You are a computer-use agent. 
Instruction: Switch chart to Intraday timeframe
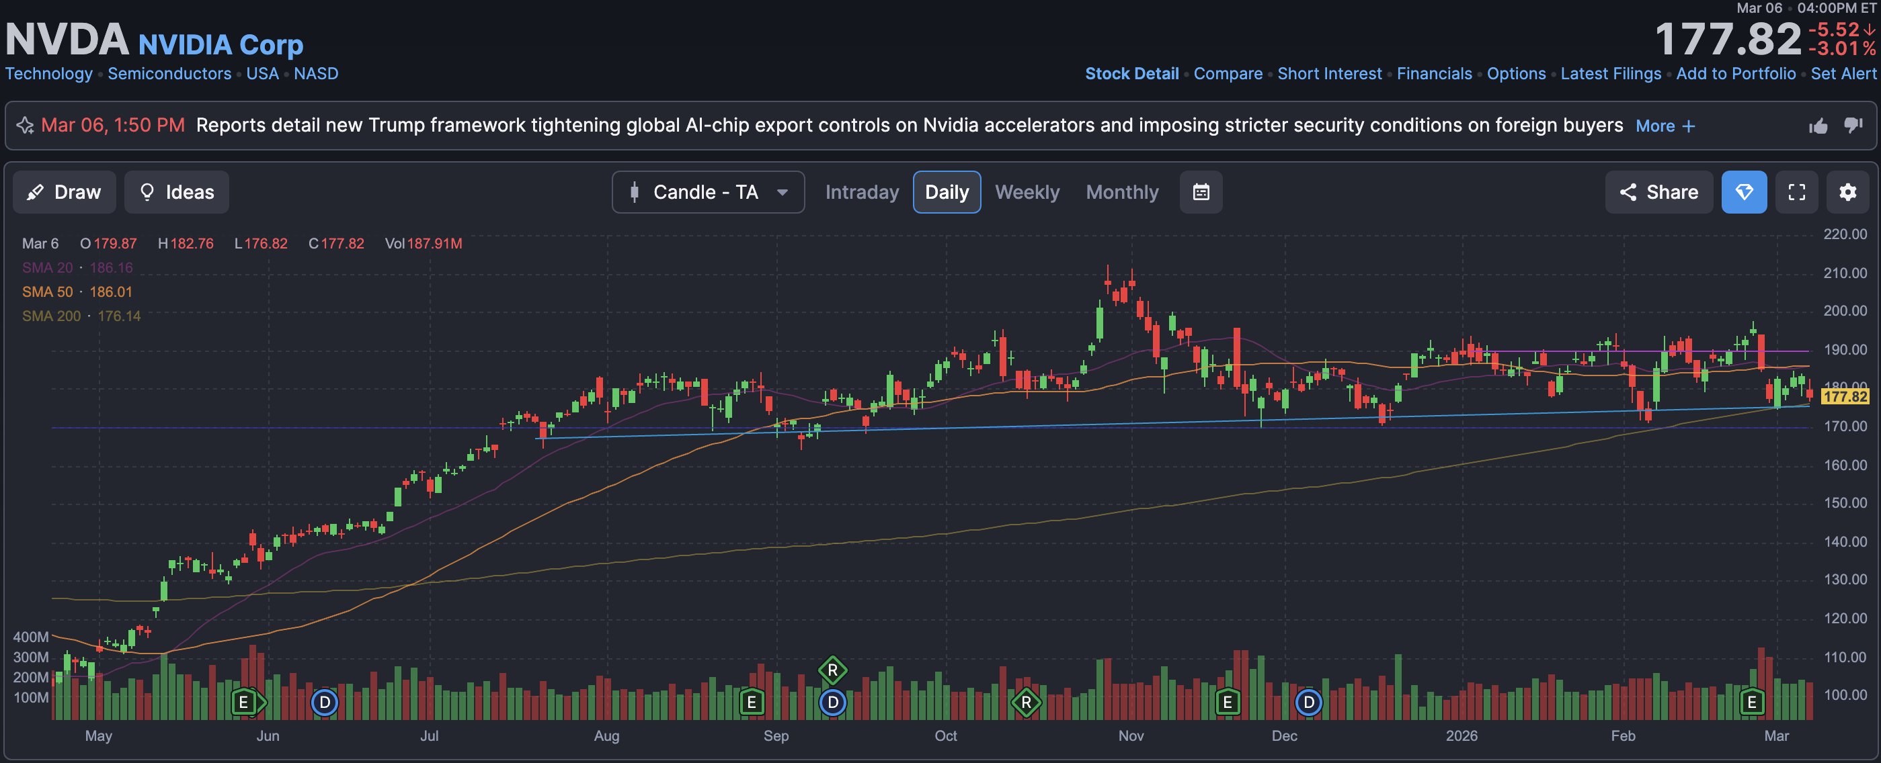[x=862, y=192]
